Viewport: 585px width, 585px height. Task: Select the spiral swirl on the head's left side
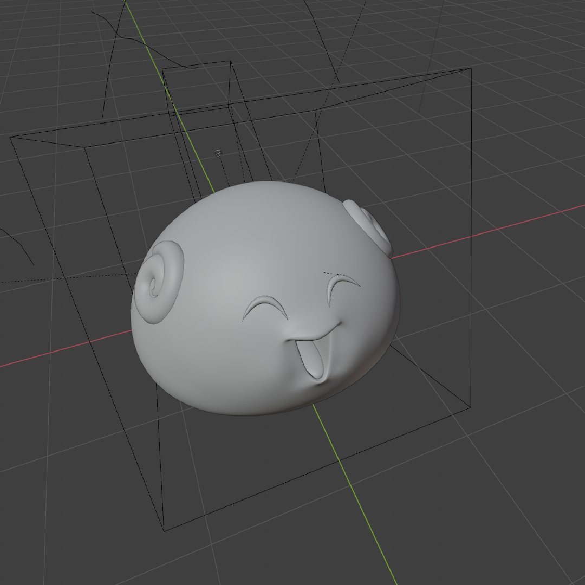click(159, 282)
